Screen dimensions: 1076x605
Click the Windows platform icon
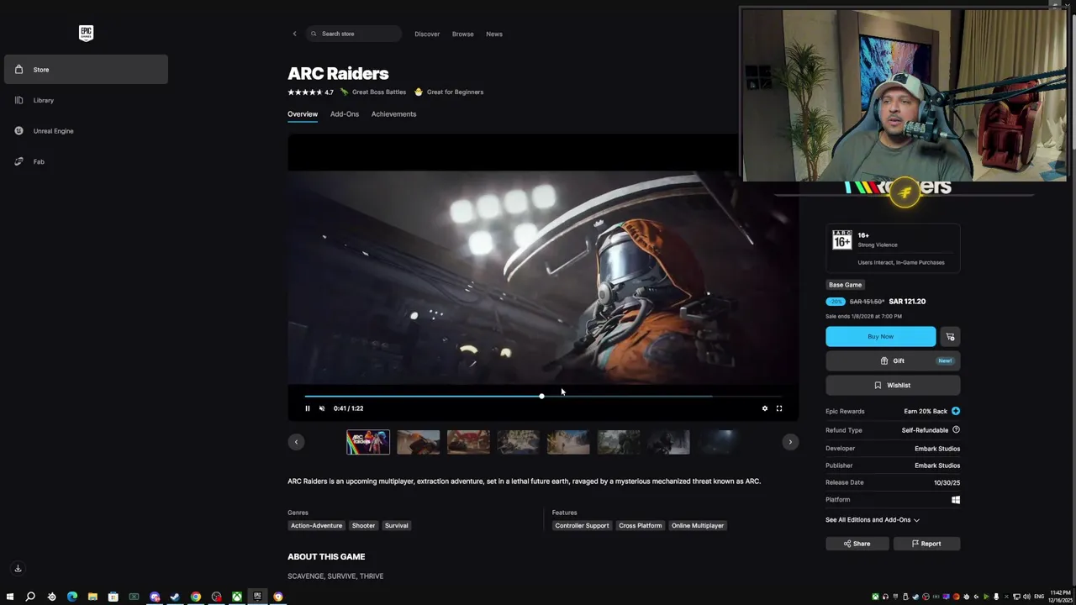point(956,500)
